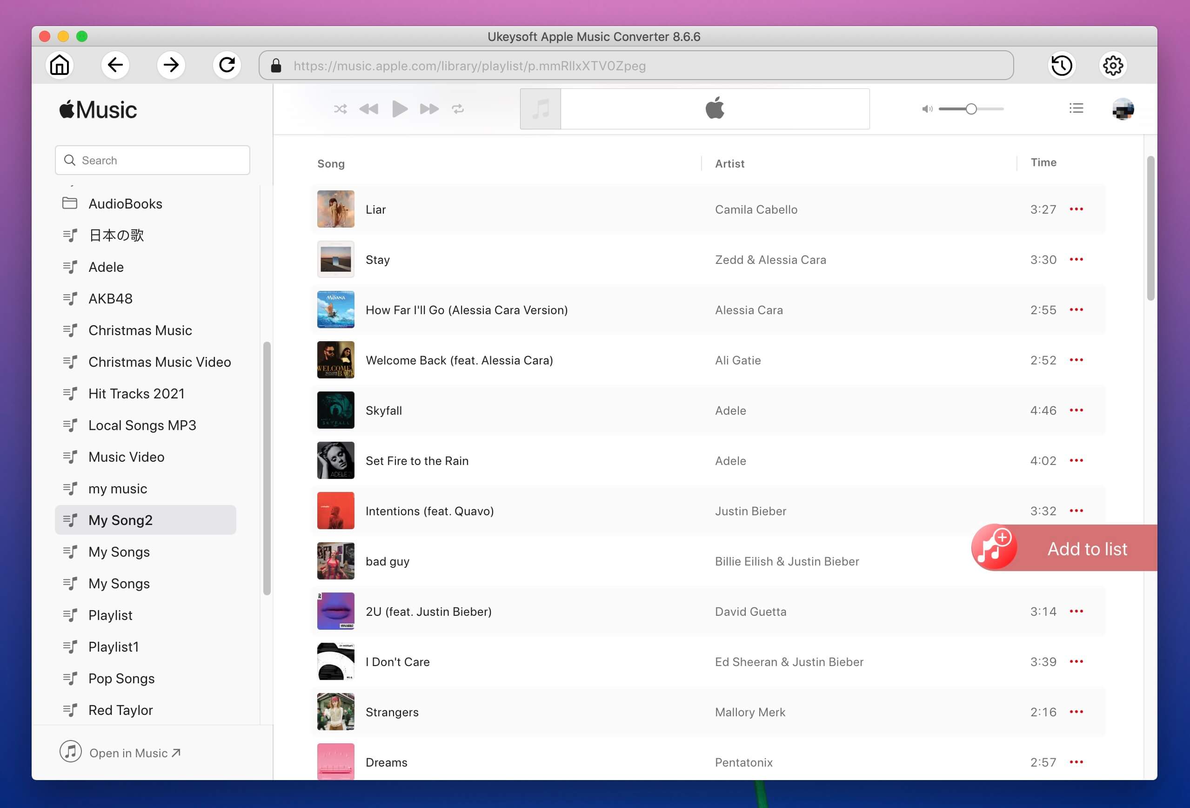Click the rewind/previous track icon
The height and width of the screenshot is (808, 1190).
[369, 108]
